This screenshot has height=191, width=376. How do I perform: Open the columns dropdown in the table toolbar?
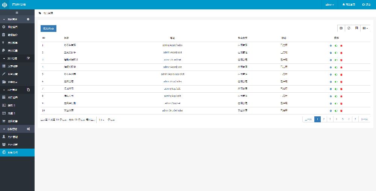pyautogui.click(x=365, y=28)
